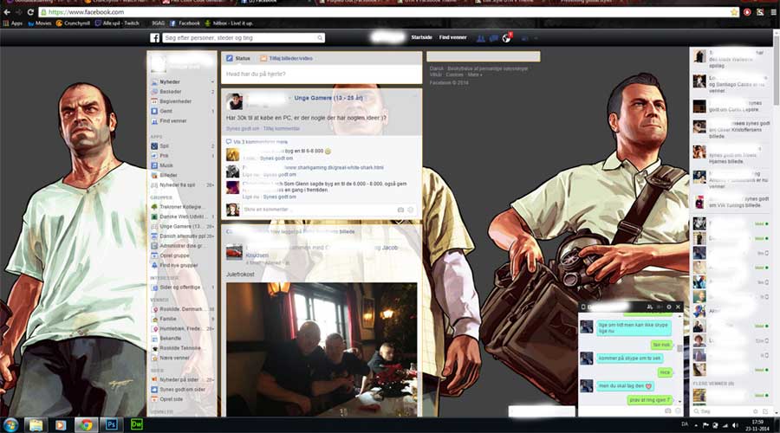Open Unge Gamere (13 - 25 år) group link

click(328, 98)
